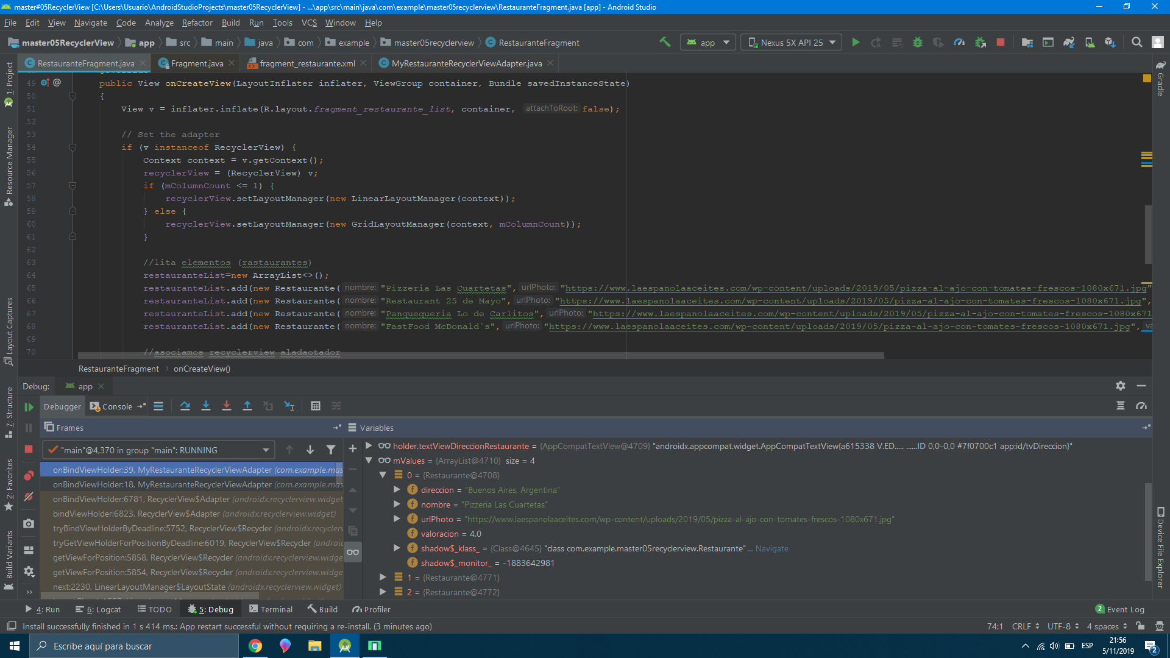Click the Force Step Into icon

pyautogui.click(x=227, y=406)
